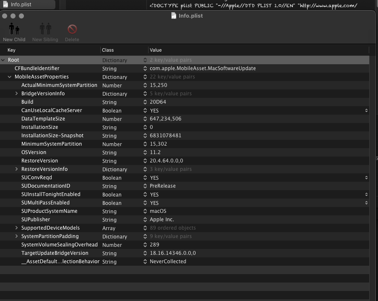This screenshot has height=301, width=378.
Task: Click the value 20.4.64.0.0,0
Action: (x=166, y=161)
